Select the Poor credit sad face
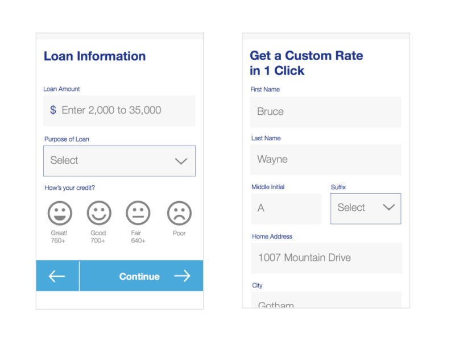 (x=179, y=213)
